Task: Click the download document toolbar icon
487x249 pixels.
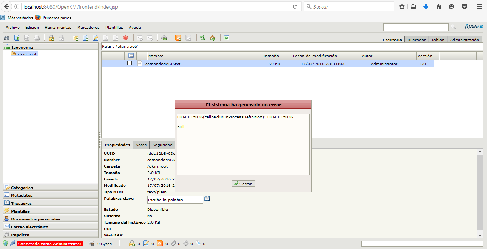Action: coord(17,38)
